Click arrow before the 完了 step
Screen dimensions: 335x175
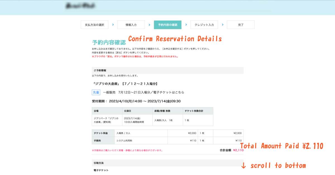tap(222, 24)
